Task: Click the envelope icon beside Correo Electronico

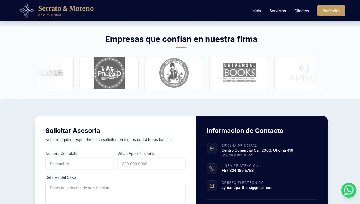Action: pyautogui.click(x=212, y=186)
